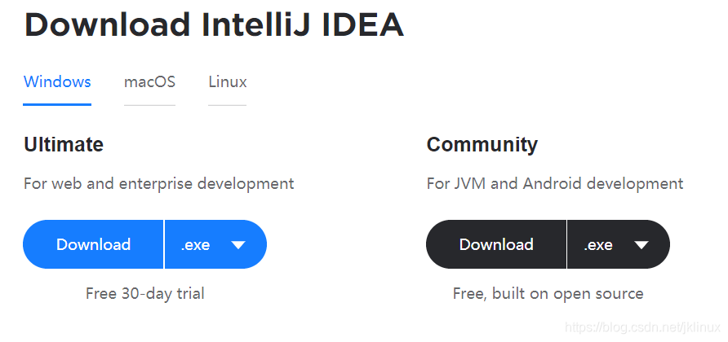The image size is (728, 342).
Task: Click 'Free, built on open source' caption
Action: click(x=548, y=293)
